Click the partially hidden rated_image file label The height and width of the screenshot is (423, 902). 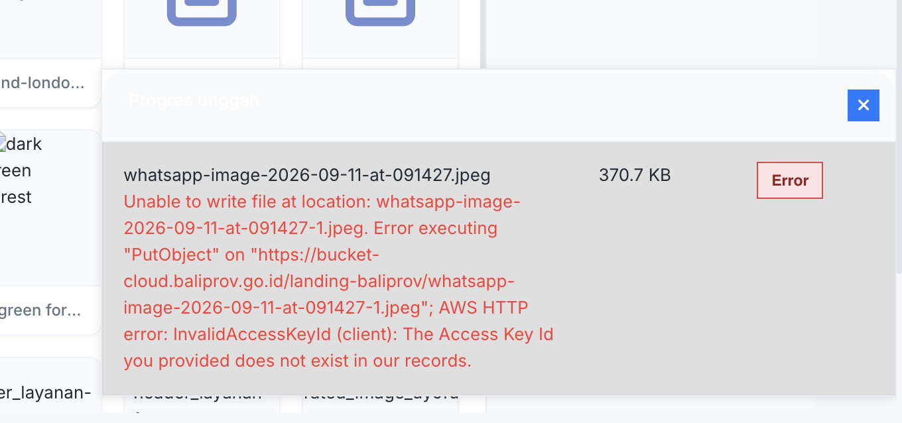[x=381, y=396]
